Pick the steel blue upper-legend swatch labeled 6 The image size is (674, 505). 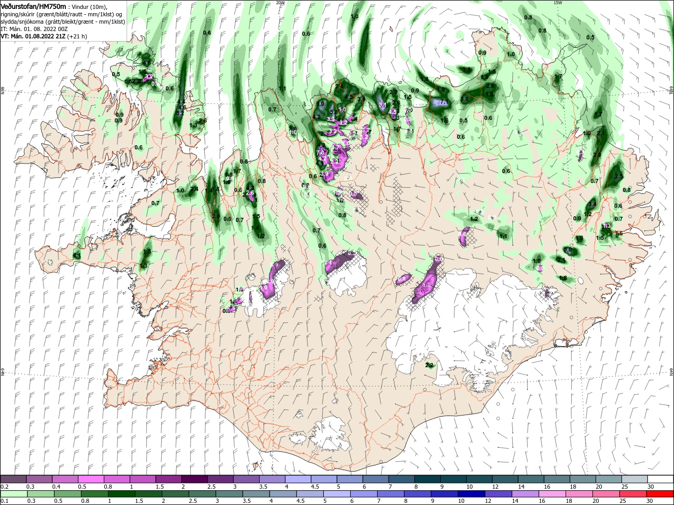pos(375,479)
